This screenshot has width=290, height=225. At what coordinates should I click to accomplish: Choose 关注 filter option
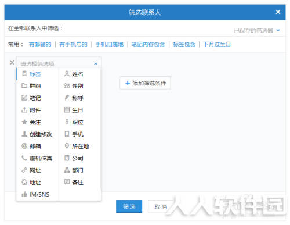click(x=38, y=122)
